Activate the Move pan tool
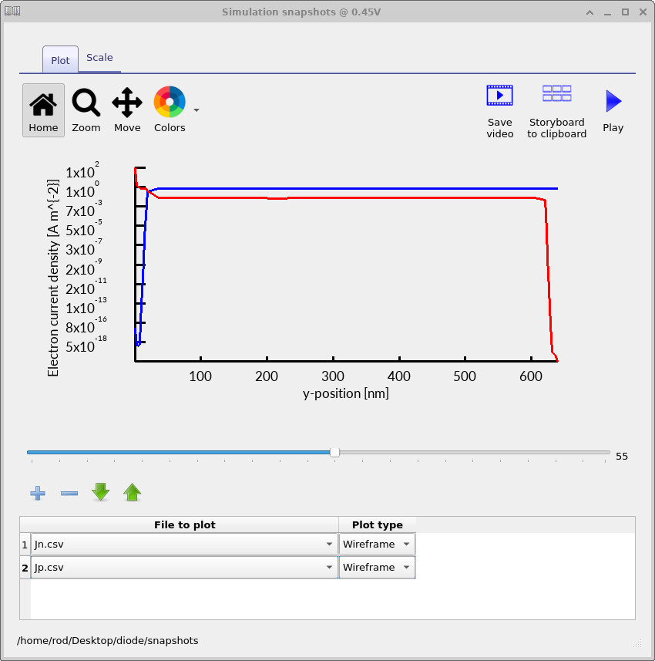Image resolution: width=655 pixels, height=661 pixels. tap(127, 110)
